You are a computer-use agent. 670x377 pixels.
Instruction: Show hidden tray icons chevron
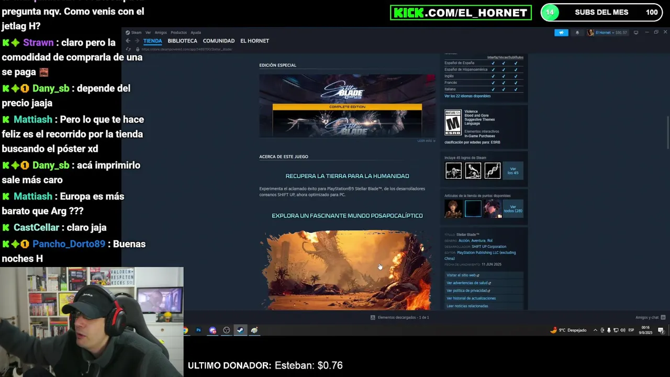[x=596, y=330]
